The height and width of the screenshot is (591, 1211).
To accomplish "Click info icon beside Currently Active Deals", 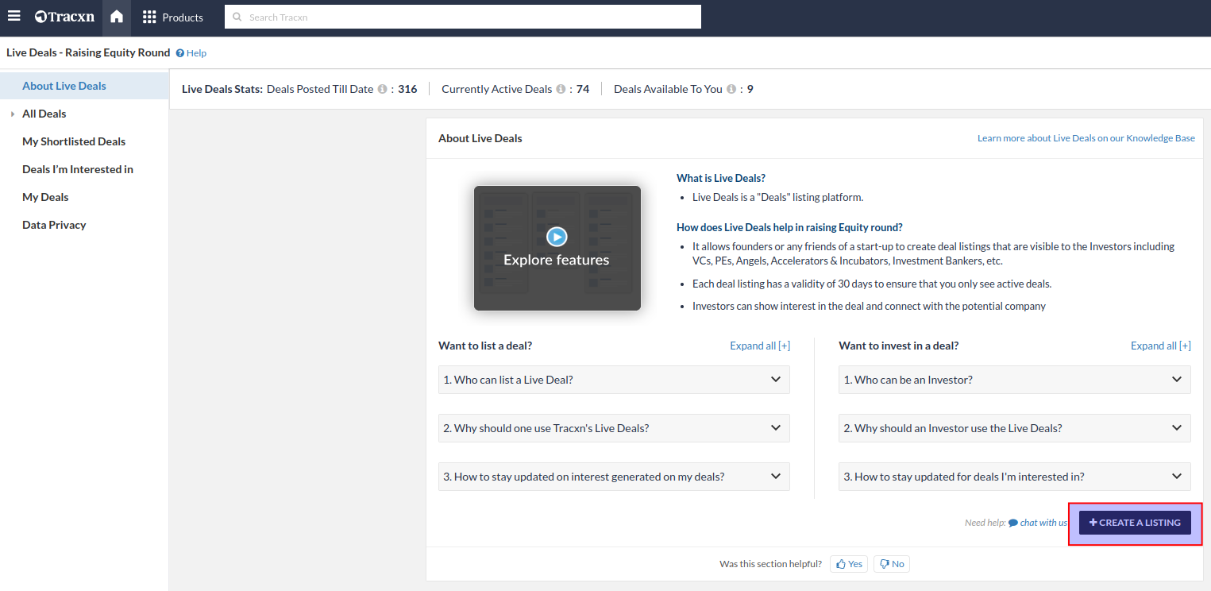I will 561,90.
